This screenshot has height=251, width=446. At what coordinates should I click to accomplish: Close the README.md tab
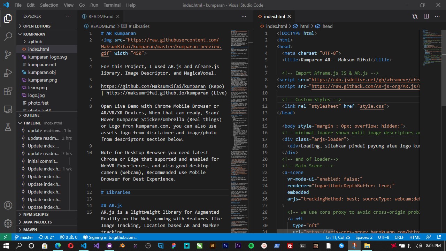coord(118,16)
